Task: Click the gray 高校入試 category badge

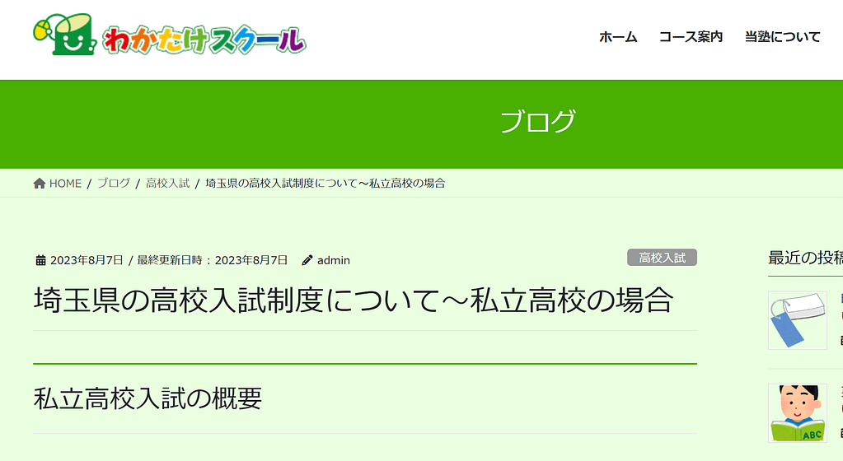Action: (662, 258)
